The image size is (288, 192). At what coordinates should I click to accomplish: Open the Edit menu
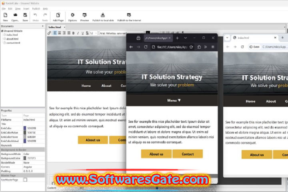pos(10,9)
